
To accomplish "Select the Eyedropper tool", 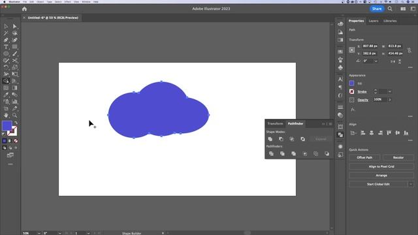I will pyautogui.click(x=6, y=95).
